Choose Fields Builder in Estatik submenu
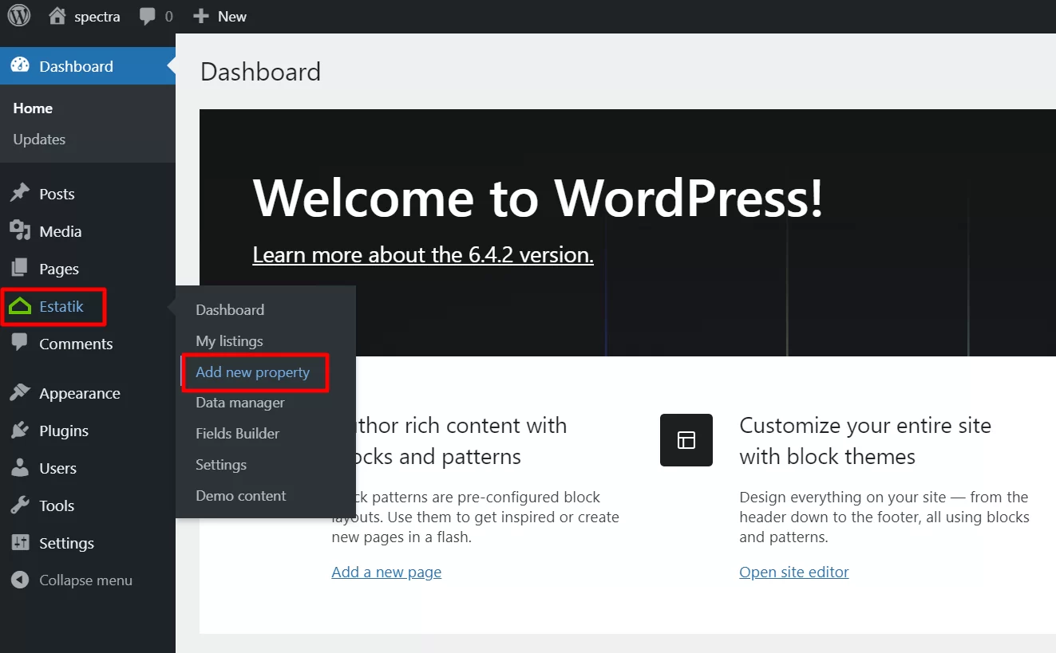 (238, 434)
